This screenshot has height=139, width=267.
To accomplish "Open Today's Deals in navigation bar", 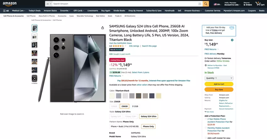I will (x=34, y=11).
